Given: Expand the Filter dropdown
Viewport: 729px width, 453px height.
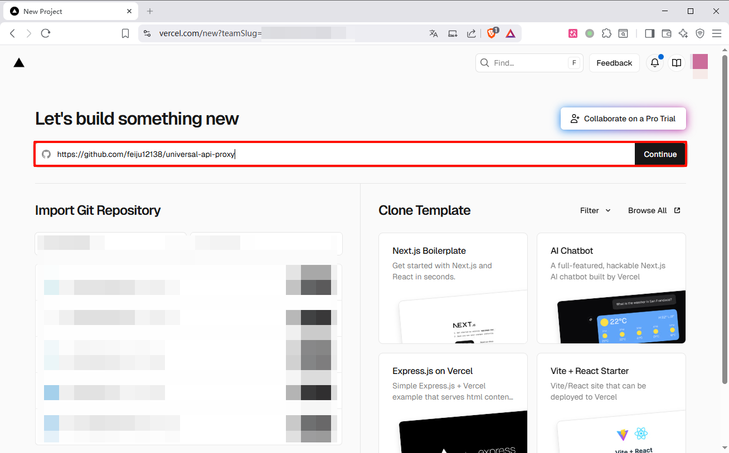Looking at the screenshot, I should (x=595, y=210).
